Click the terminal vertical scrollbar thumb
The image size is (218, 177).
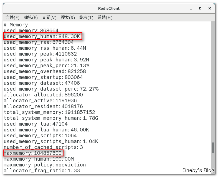point(213,148)
